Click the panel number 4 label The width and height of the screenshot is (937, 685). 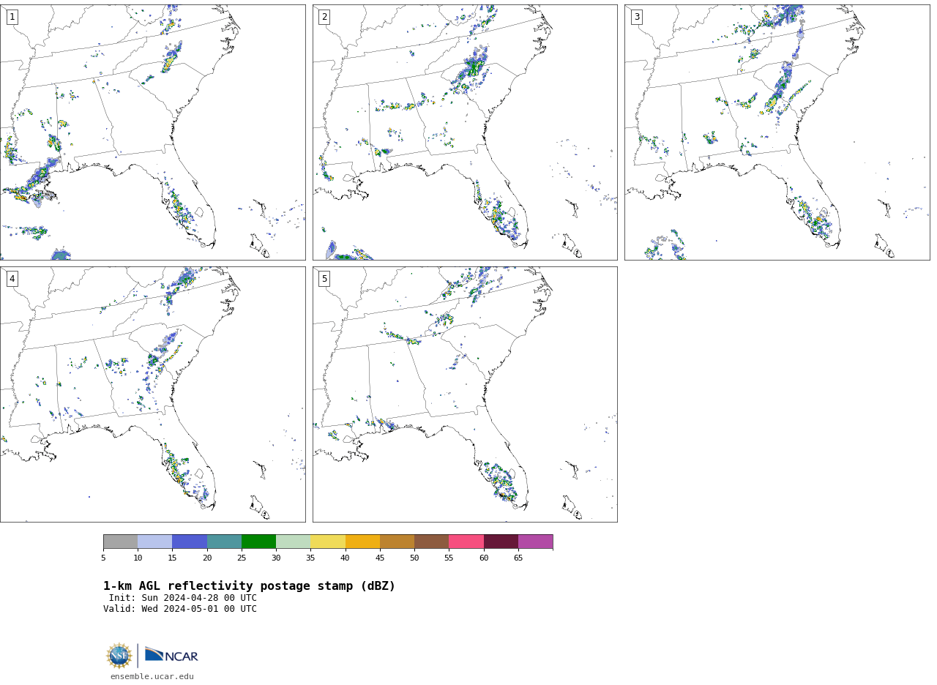12,279
